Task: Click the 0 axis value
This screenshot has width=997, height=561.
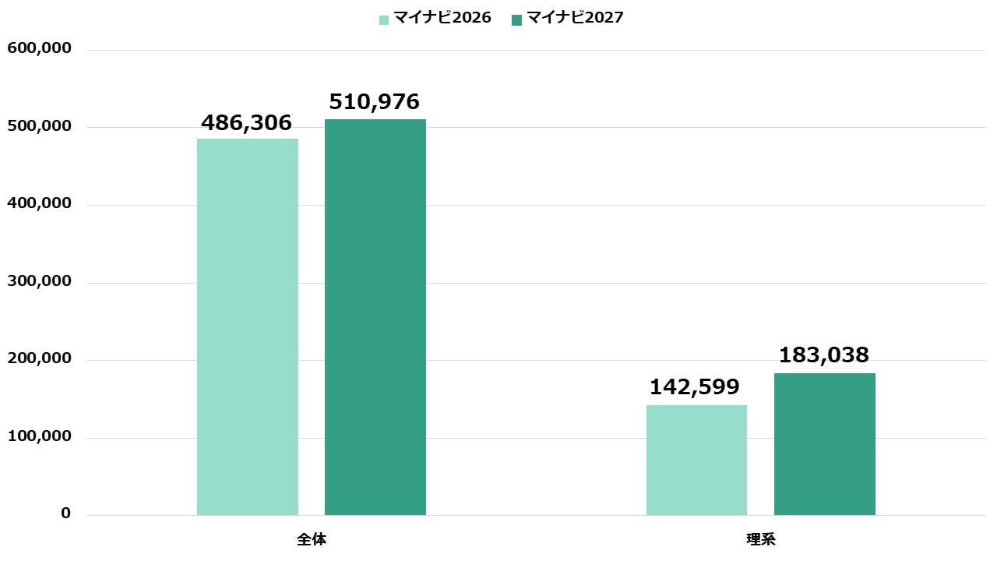Action: (x=65, y=513)
